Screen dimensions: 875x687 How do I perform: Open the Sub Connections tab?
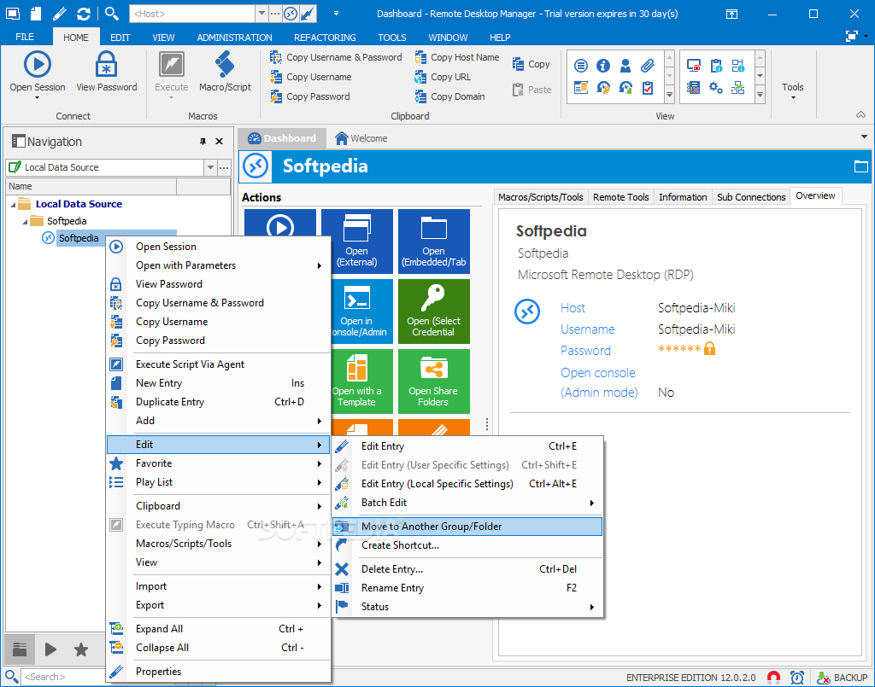tap(750, 196)
